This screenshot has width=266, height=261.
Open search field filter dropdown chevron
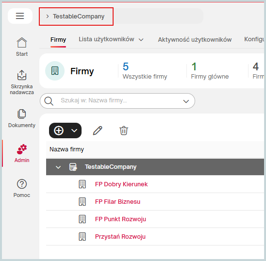pos(186,101)
